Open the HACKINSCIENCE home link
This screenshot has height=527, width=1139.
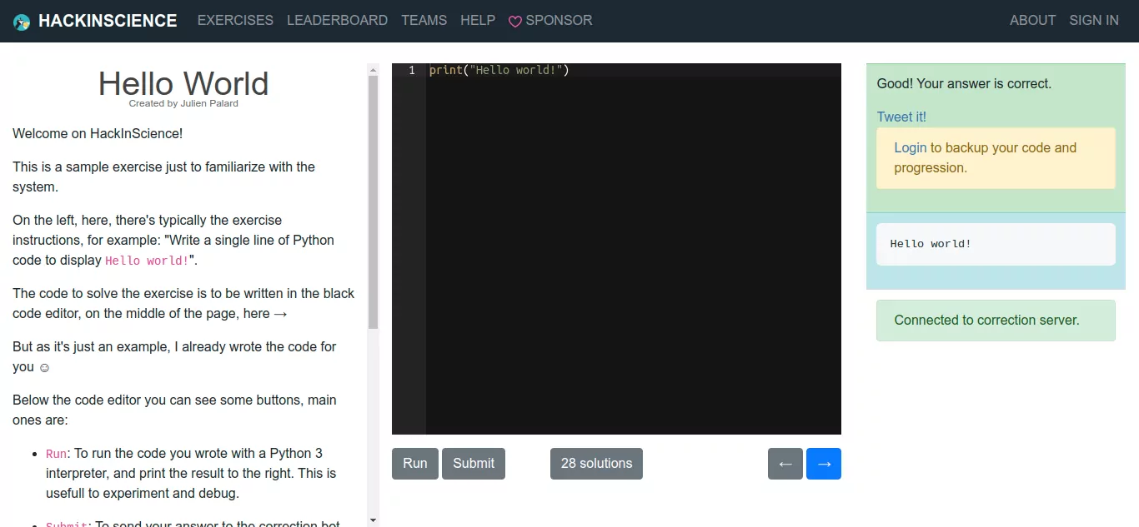[x=108, y=21]
